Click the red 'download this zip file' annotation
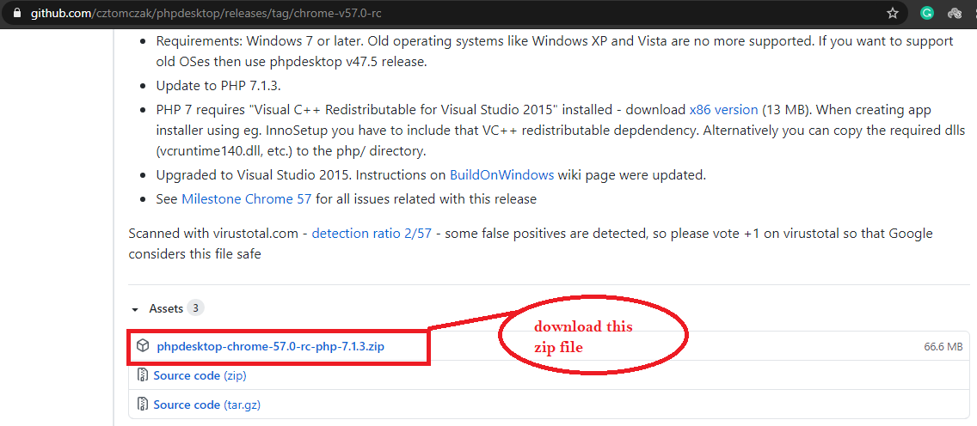This screenshot has height=426, width=977. click(583, 337)
